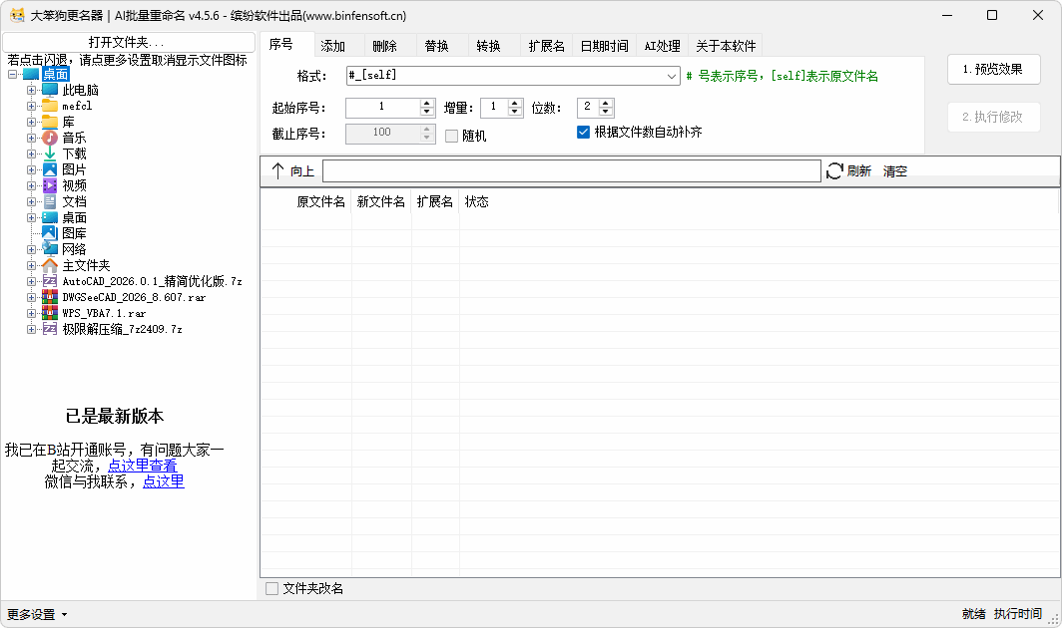Open the 格式 format combo box dropdown

671,76
